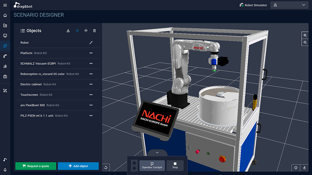Edit the Robot using the pencil icon

click(x=91, y=43)
